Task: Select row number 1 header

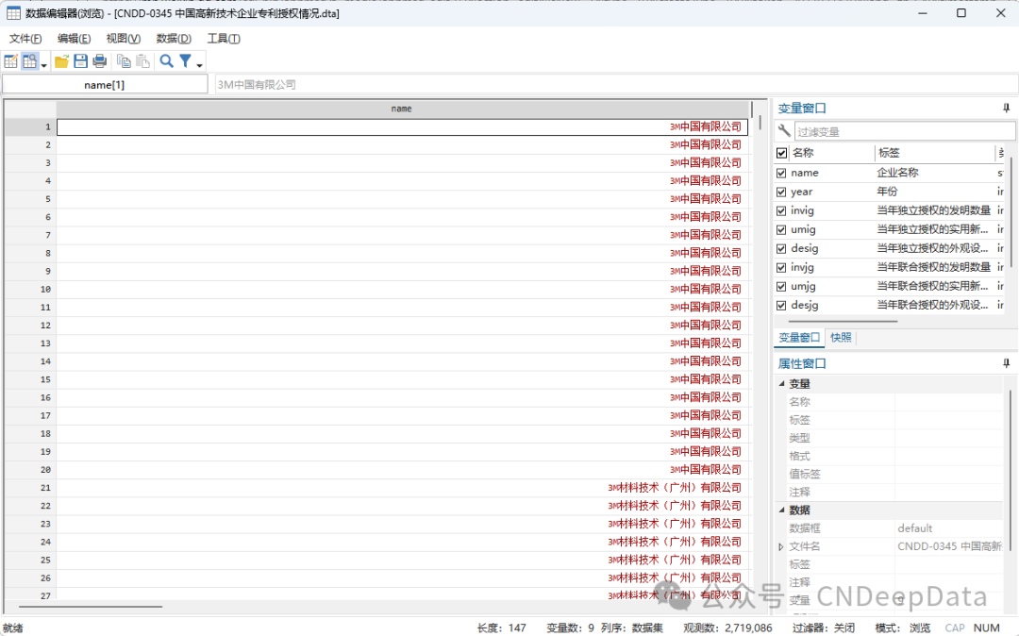Action: (30, 127)
